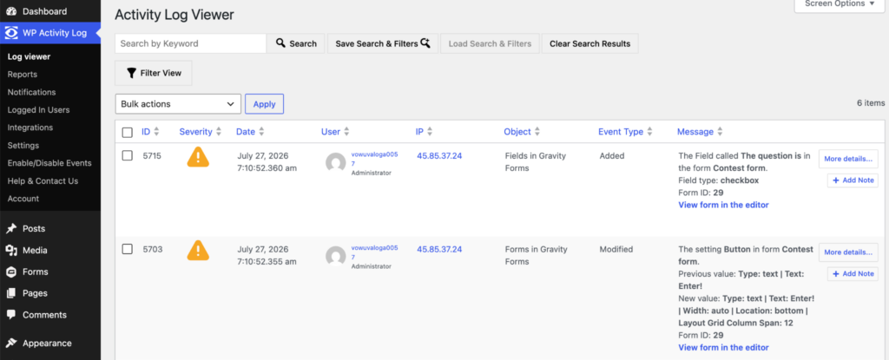The width and height of the screenshot is (889, 360).
Task: Click the Object sort arrows
Action: (x=537, y=132)
